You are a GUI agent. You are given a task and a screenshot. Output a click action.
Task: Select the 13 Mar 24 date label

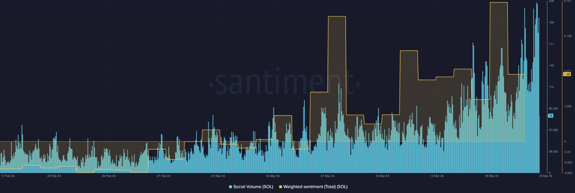pos(437,176)
